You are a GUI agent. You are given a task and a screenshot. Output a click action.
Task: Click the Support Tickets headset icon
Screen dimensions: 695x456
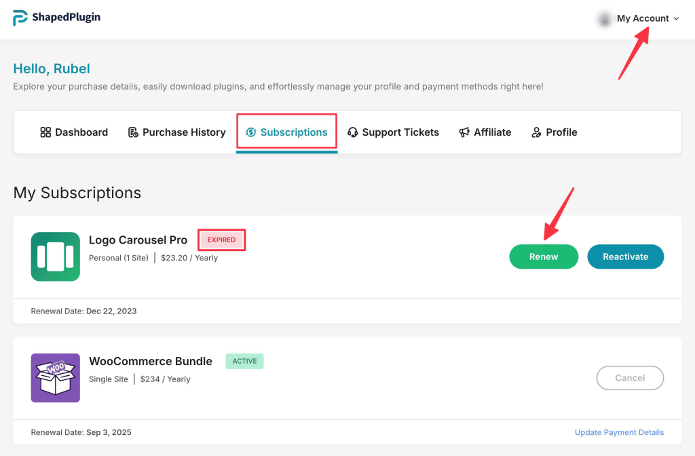[x=352, y=132]
